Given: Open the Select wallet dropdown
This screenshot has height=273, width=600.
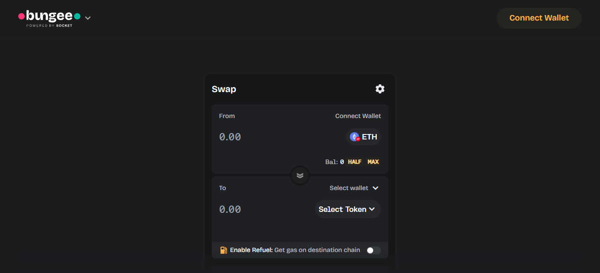Looking at the screenshot, I should click(x=354, y=188).
